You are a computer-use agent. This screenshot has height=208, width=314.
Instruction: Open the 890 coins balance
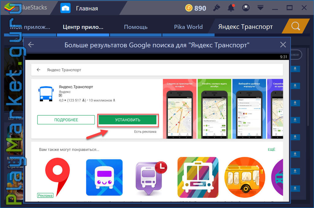[x=196, y=8]
